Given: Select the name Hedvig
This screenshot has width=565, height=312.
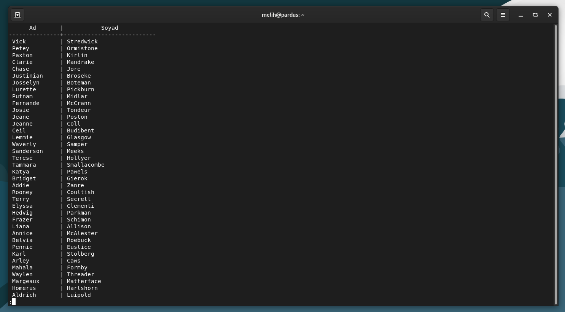Looking at the screenshot, I should click(x=22, y=213).
